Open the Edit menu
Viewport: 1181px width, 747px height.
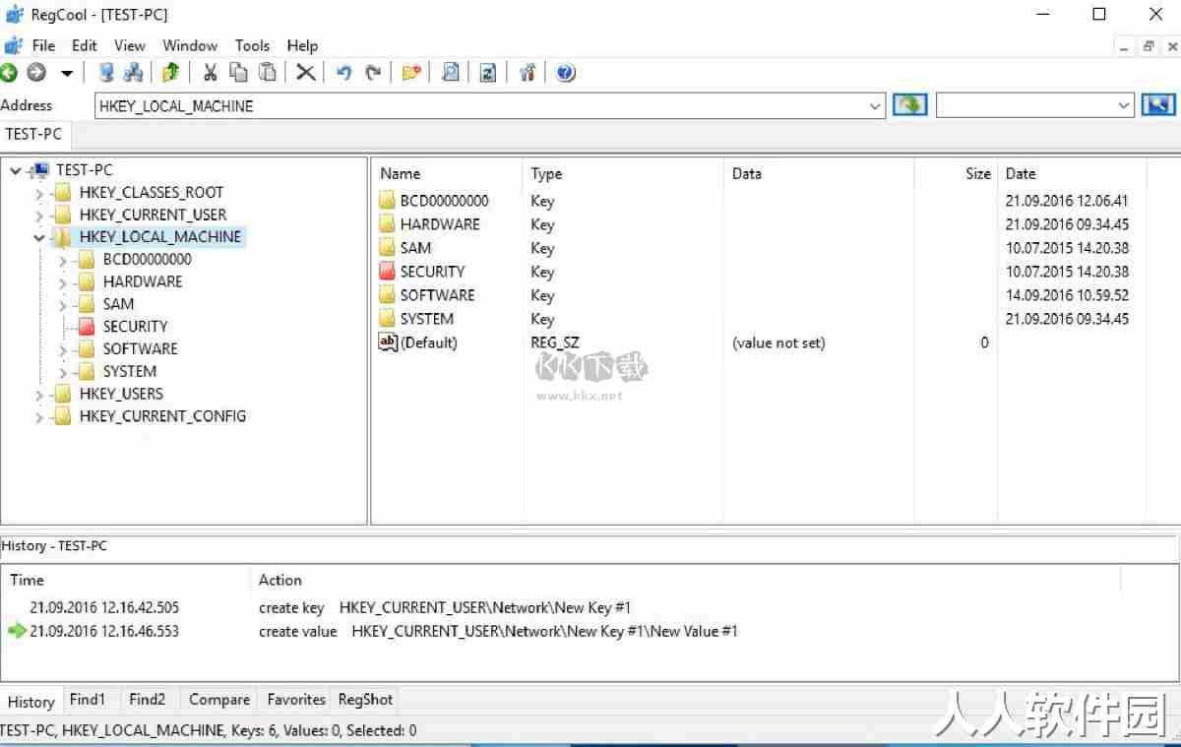[85, 45]
